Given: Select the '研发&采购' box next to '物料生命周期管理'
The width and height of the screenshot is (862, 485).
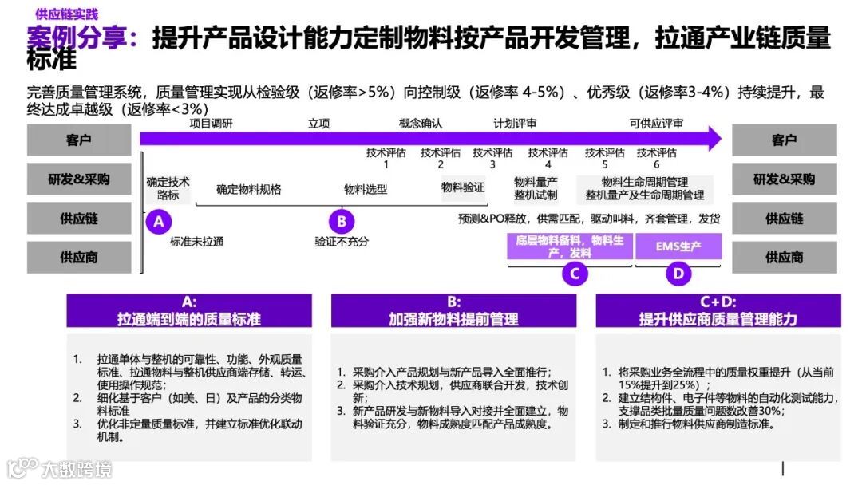Looking at the screenshot, I should click(x=784, y=179).
